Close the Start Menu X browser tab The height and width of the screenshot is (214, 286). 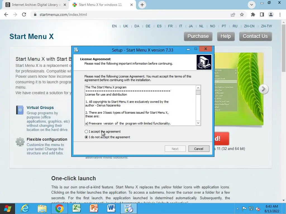[132, 5]
